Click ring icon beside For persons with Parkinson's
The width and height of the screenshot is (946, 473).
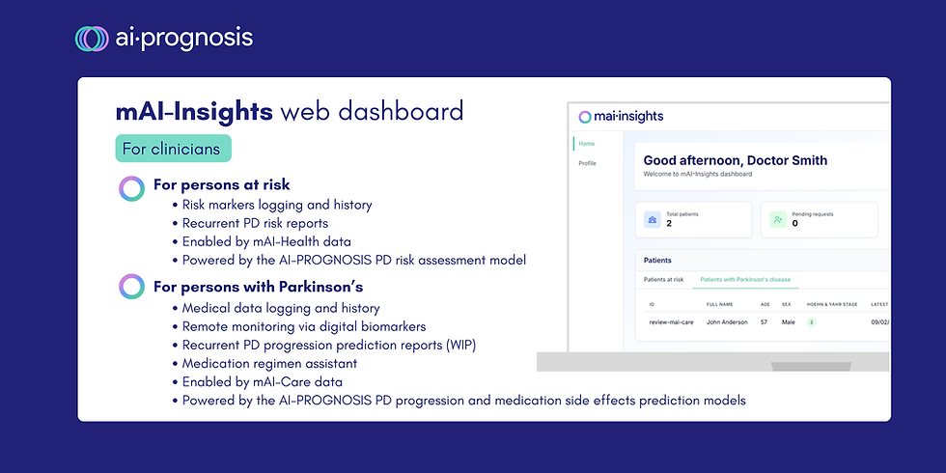coord(131,287)
